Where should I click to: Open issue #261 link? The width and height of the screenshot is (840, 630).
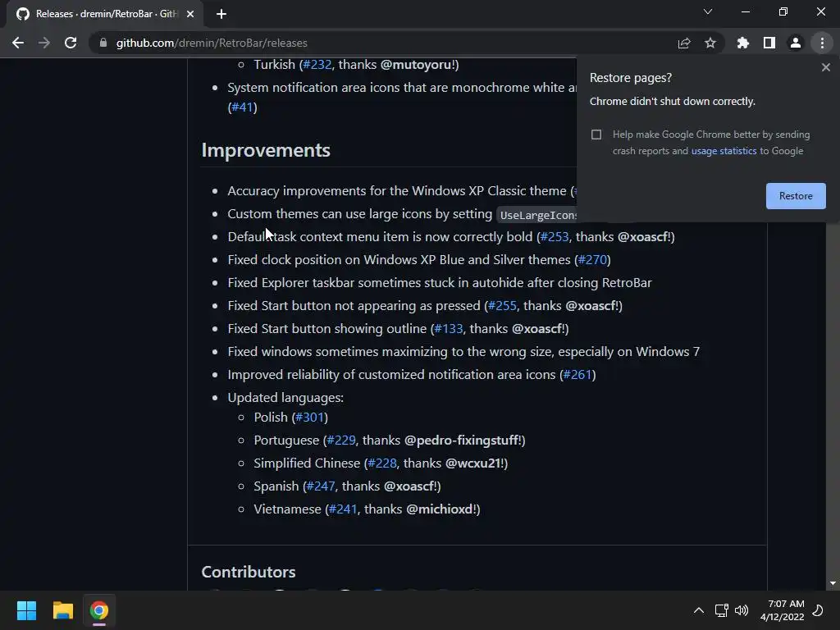(577, 375)
